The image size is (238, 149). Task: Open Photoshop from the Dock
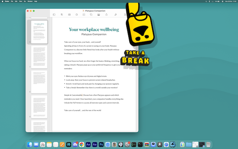(x=101, y=144)
